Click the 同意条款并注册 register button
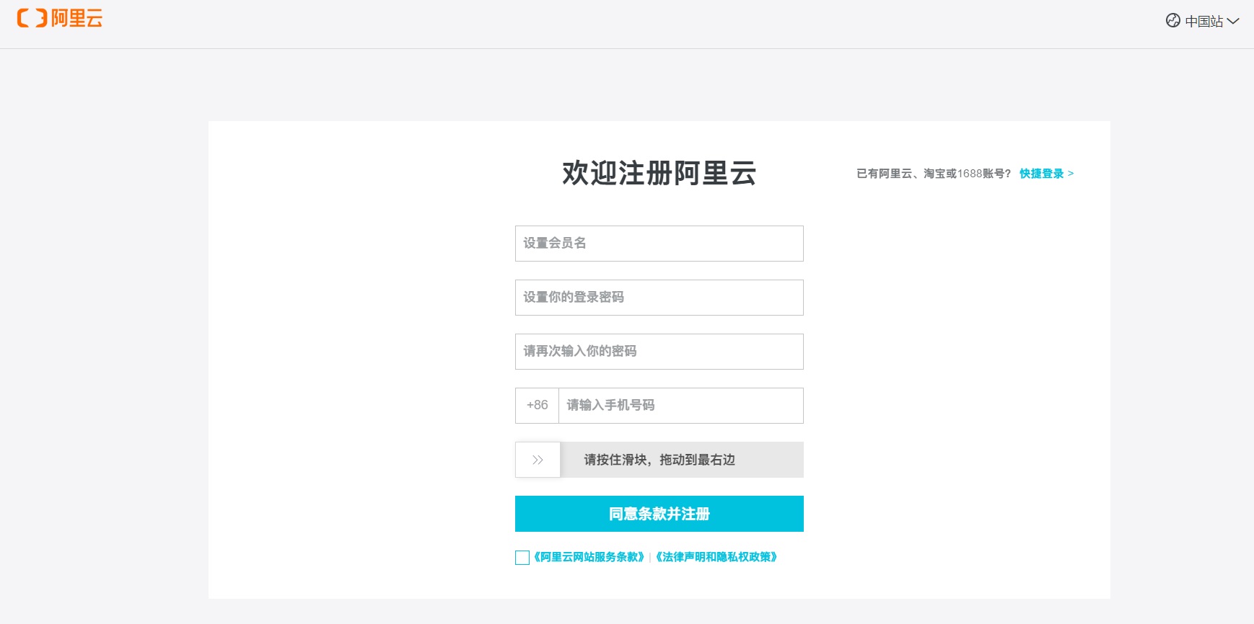 659,514
